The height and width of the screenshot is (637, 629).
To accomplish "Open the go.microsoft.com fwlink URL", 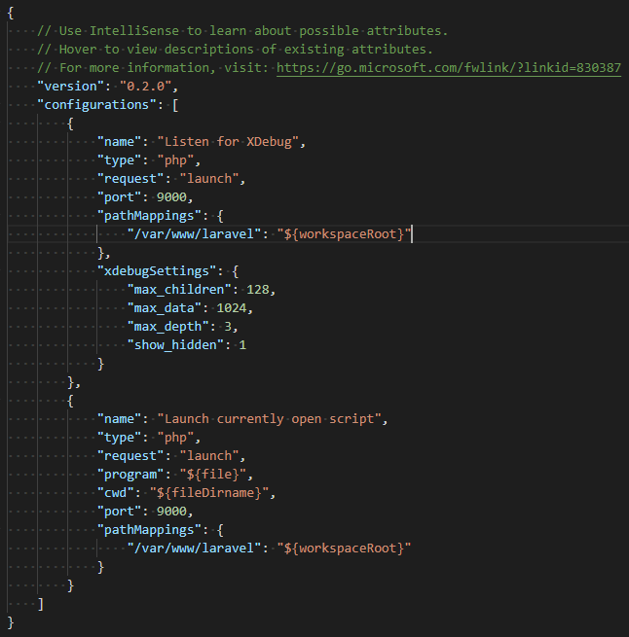I will coord(449,68).
